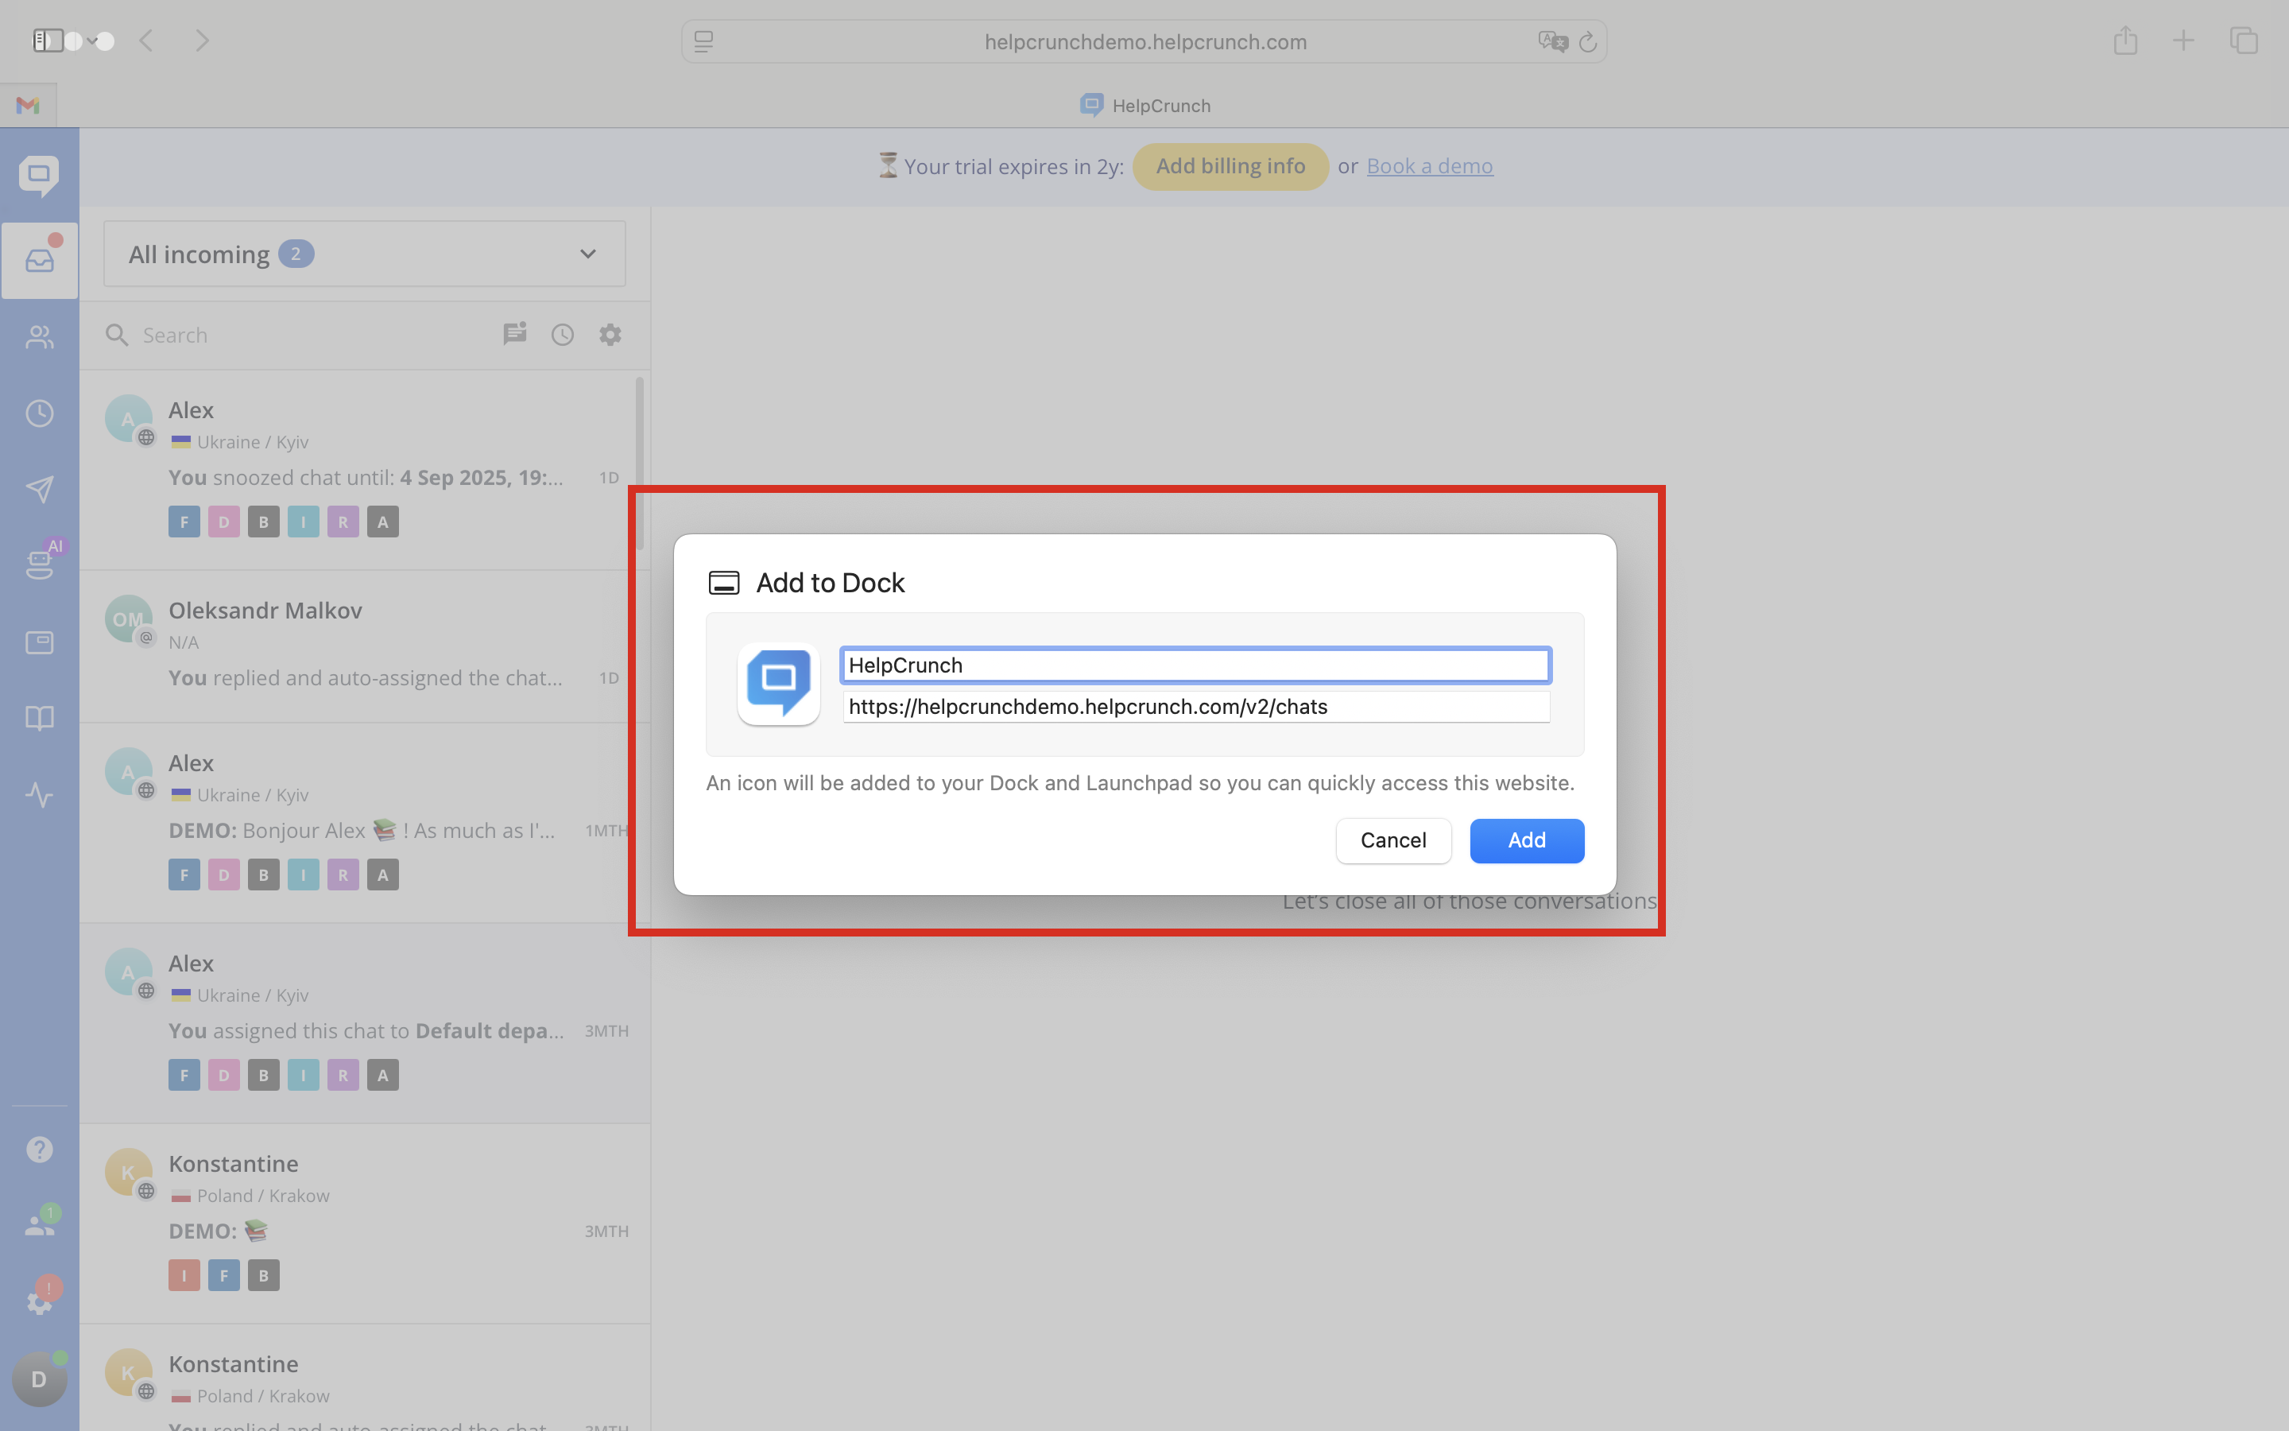Click the user avatar D
Screen dimensions: 2289x1431
(x=39, y=1379)
